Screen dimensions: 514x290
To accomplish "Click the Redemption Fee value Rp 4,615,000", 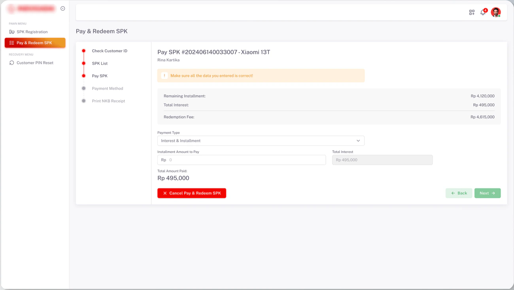I will coord(482,117).
